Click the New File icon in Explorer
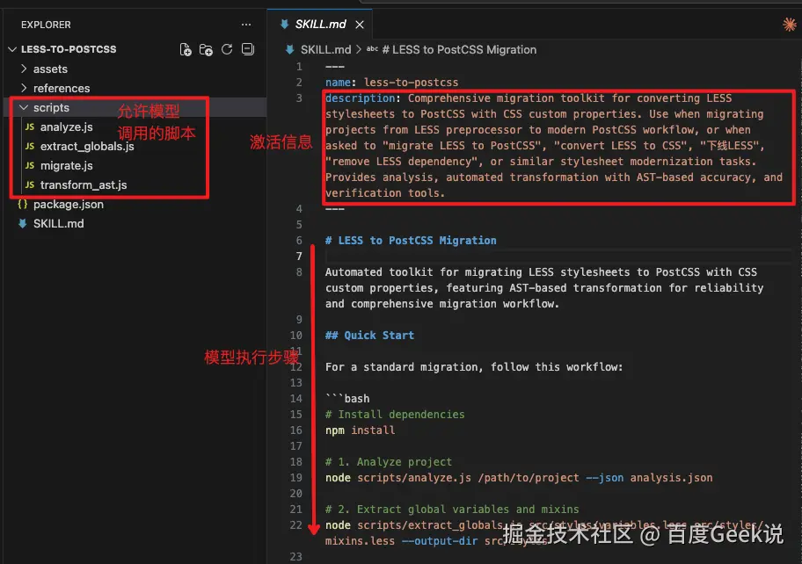Viewport: 802px width, 564px height. click(x=186, y=49)
